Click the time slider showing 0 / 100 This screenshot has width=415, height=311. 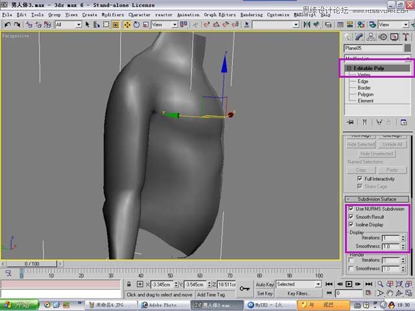coord(32,264)
